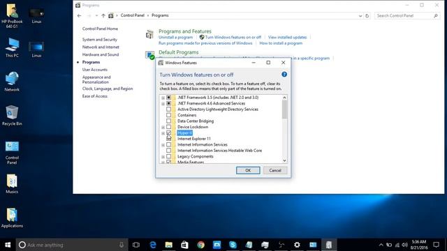Expand the Device Lockdown tree node
The image size is (447, 251).
pos(163,127)
